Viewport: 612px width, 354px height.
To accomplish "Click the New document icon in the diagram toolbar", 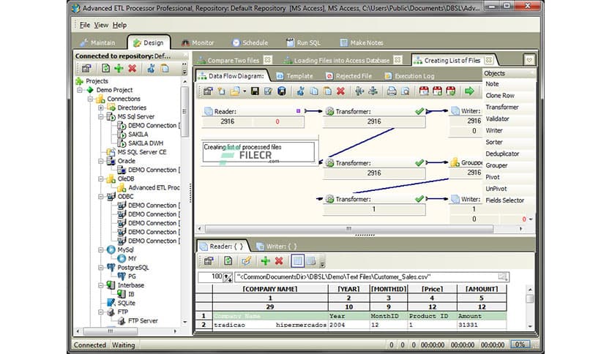I will point(222,91).
